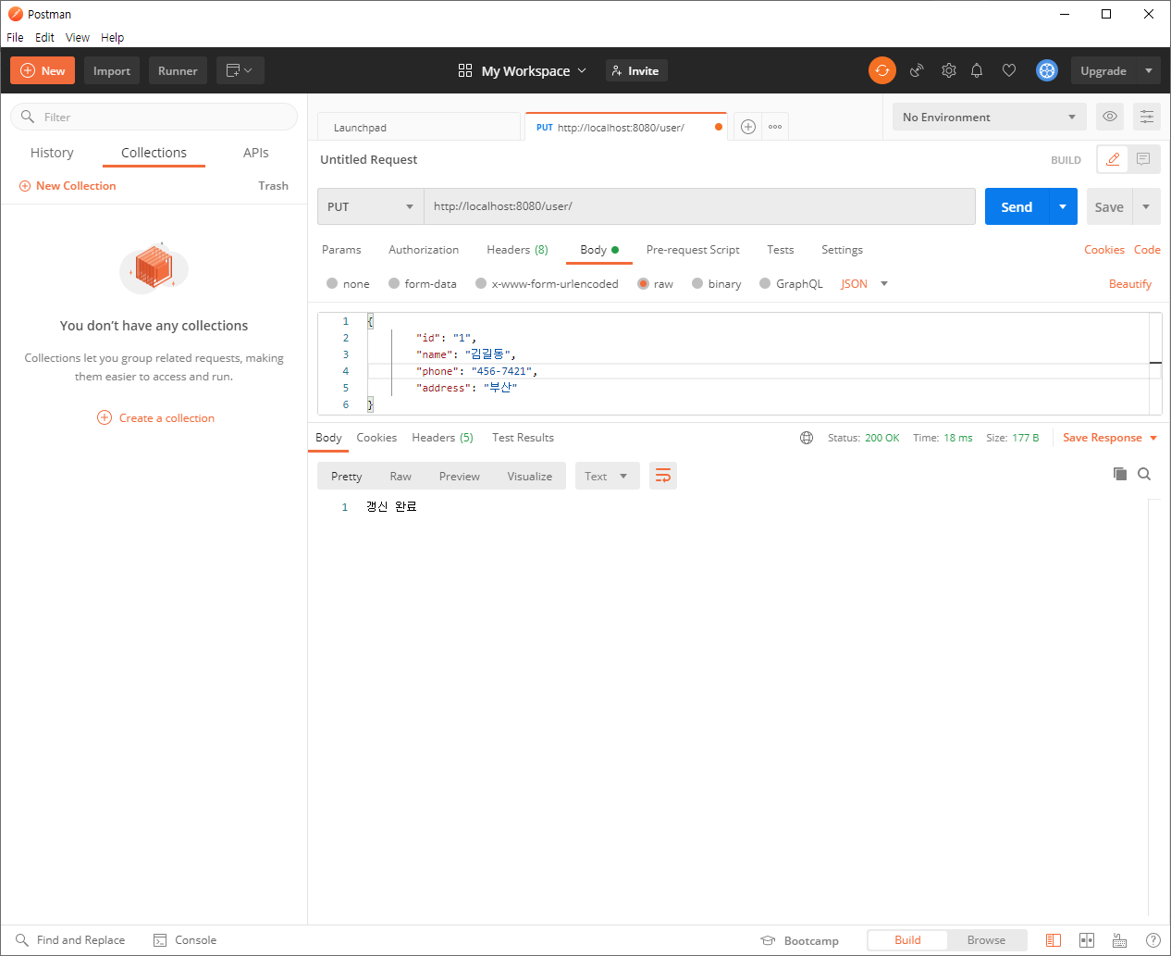Toggle the sidebar icon in status bar
The height and width of the screenshot is (956, 1171).
[x=1054, y=940]
